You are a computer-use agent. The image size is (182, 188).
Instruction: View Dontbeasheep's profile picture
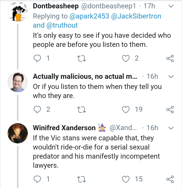(18, 12)
